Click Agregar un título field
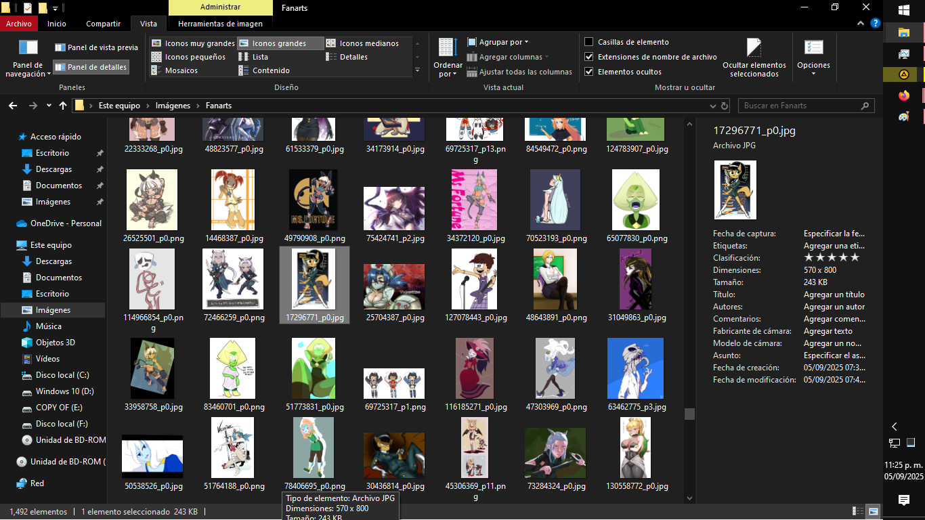The height and width of the screenshot is (520, 925). point(834,295)
